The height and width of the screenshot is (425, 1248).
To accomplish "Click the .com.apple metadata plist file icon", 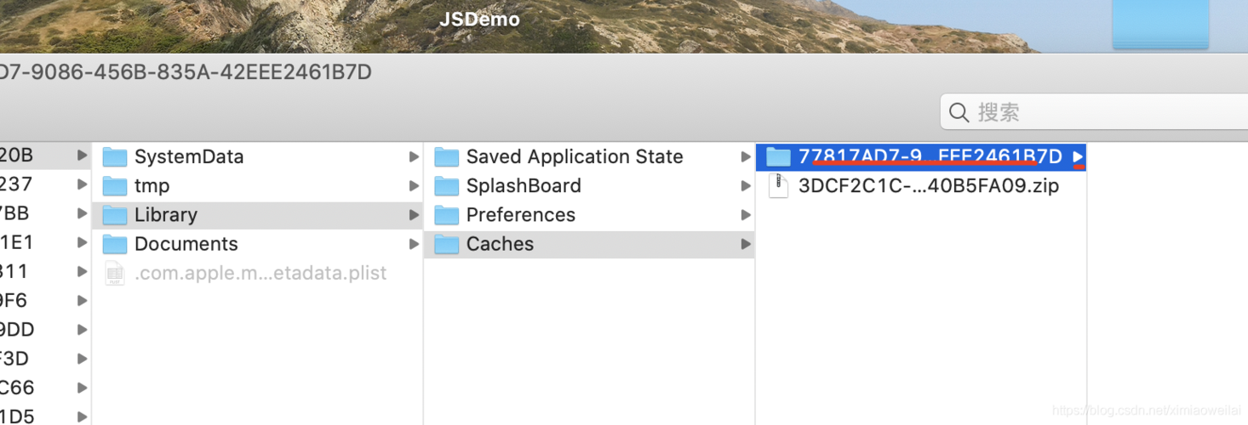I will pyautogui.click(x=114, y=273).
